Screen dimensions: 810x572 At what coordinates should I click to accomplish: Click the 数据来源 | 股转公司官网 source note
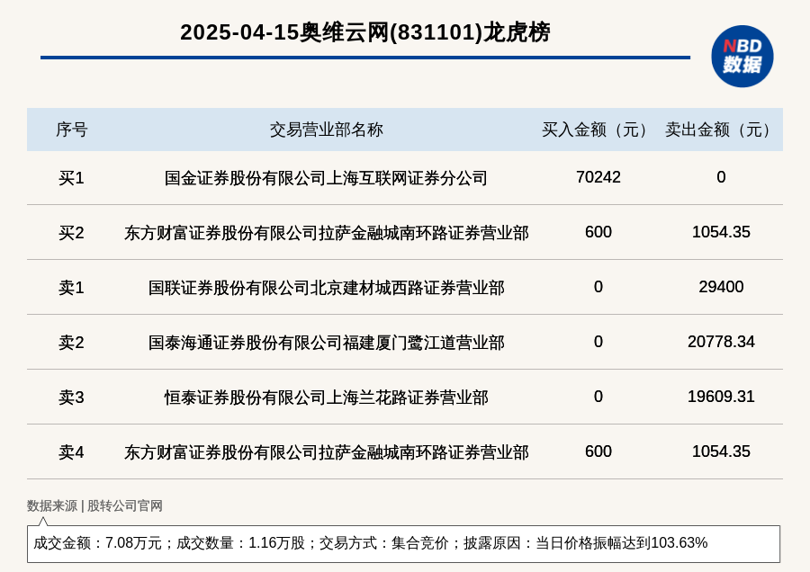coord(94,505)
